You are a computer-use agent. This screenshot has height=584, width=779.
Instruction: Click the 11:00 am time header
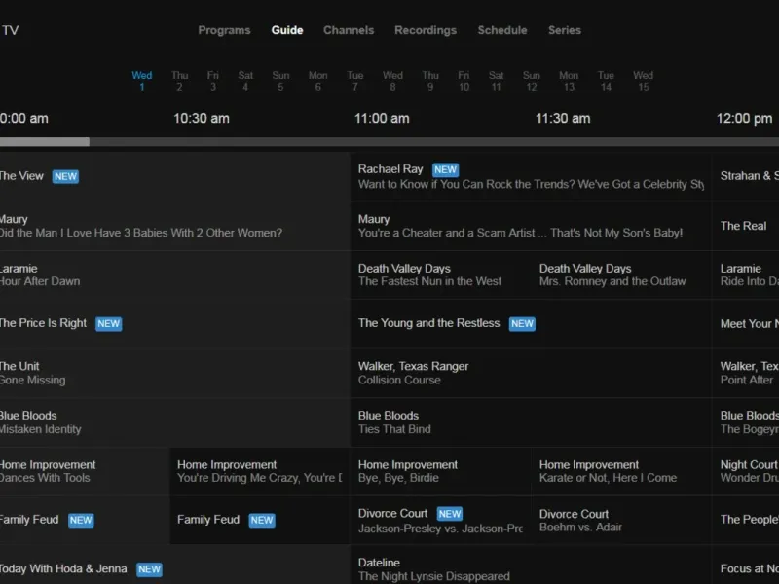point(382,118)
